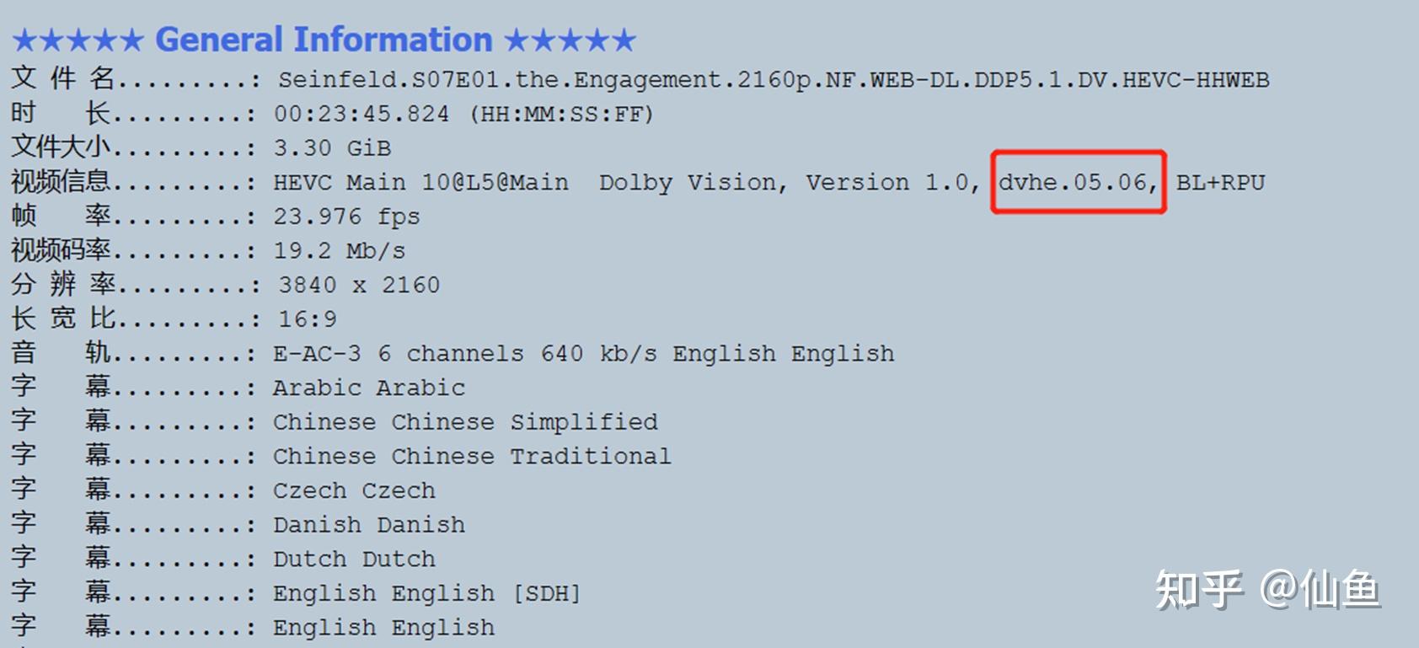Click the General Information heading

tap(324, 40)
